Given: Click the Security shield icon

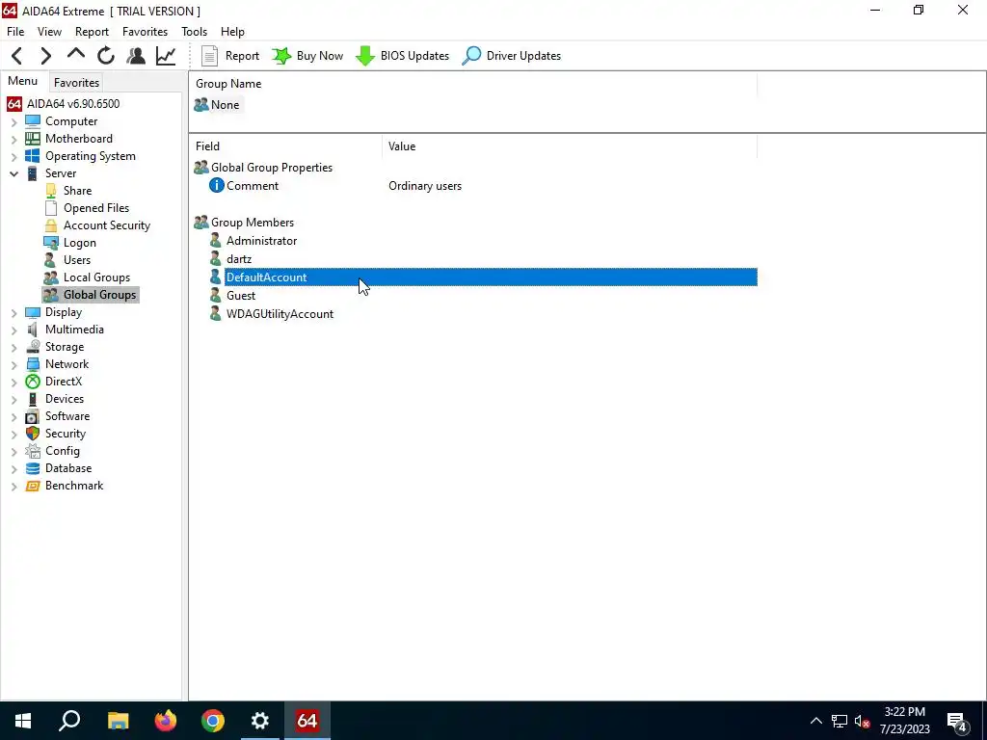Looking at the screenshot, I should (33, 434).
